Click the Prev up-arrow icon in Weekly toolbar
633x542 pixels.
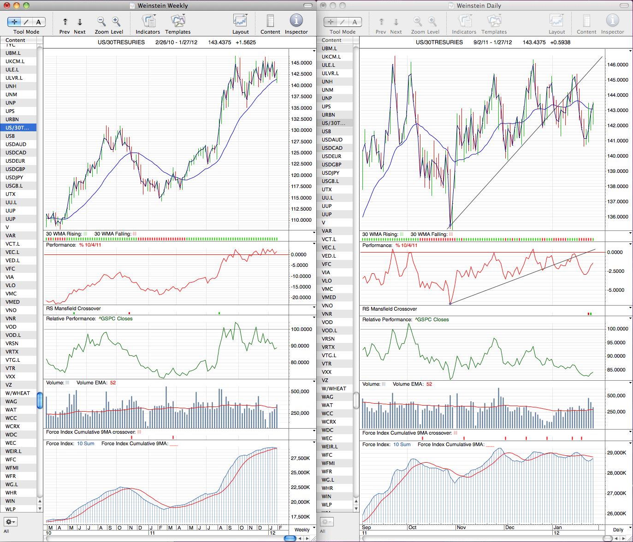65,22
